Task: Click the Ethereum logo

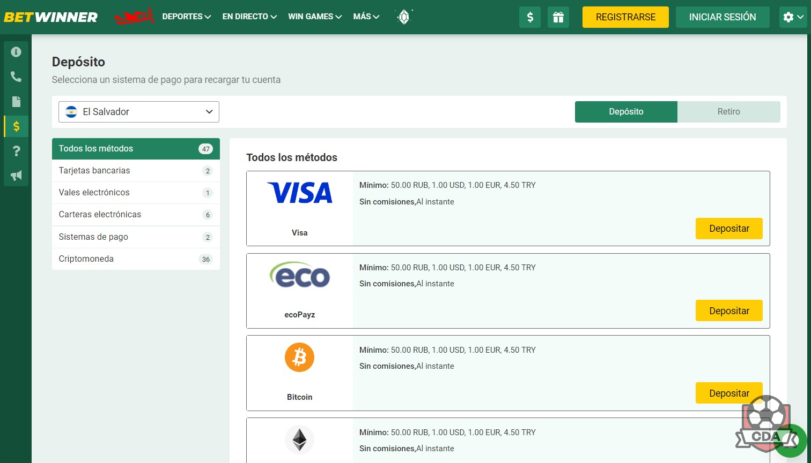Action: [299, 440]
